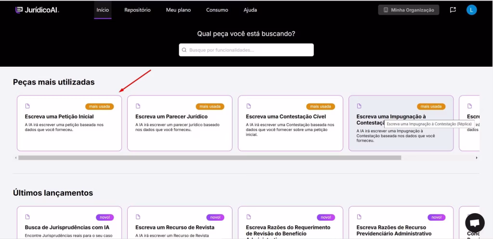Open the Ajuda tab
Viewport: 493px width, 239px height.
[x=250, y=10]
